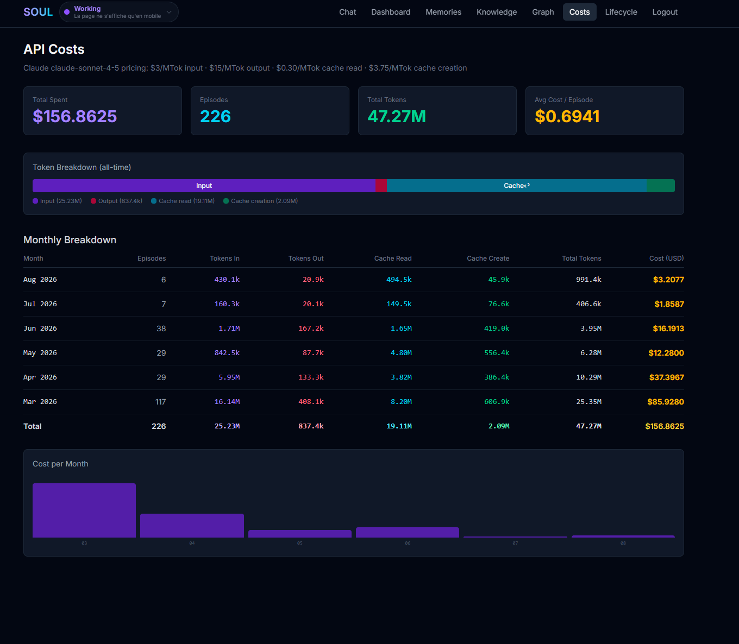Image resolution: width=739 pixels, height=644 pixels.
Task: Select the Lifecycle nav item
Action: click(x=621, y=12)
